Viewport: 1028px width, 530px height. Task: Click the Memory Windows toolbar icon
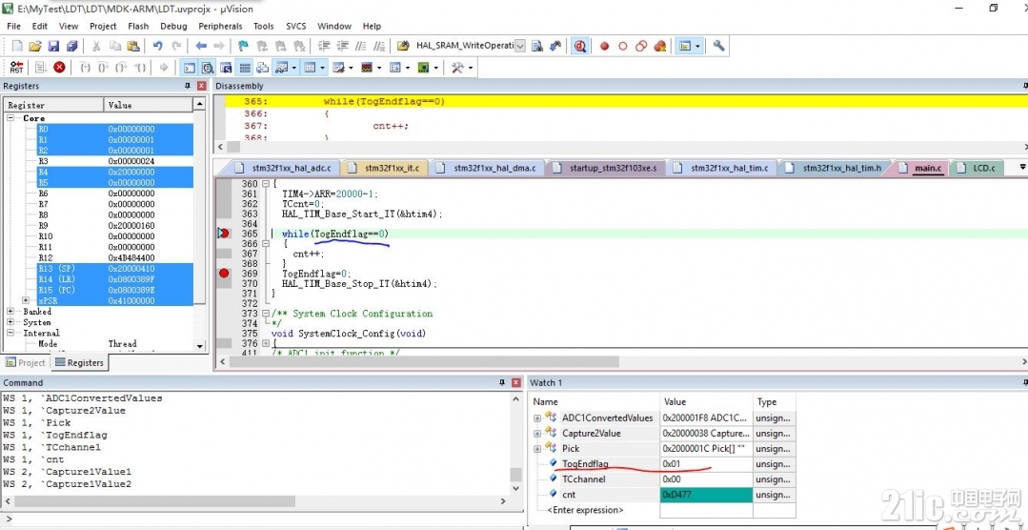310,67
